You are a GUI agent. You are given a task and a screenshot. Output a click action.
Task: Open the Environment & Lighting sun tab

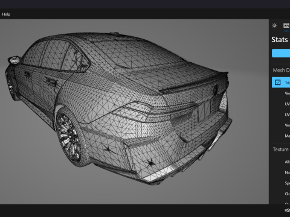[274, 25]
